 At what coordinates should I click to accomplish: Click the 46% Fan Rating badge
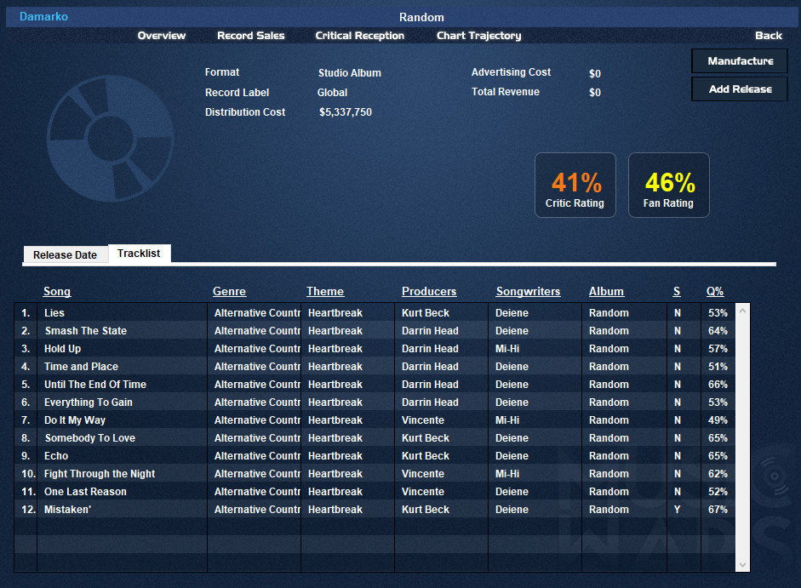(668, 185)
